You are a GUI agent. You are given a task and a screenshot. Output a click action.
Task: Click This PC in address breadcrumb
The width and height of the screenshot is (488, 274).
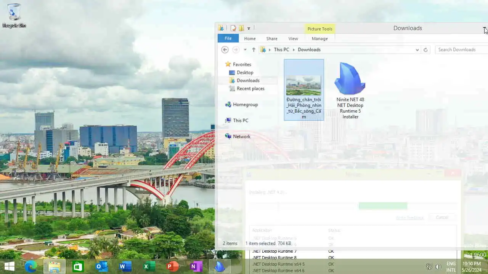click(281, 49)
